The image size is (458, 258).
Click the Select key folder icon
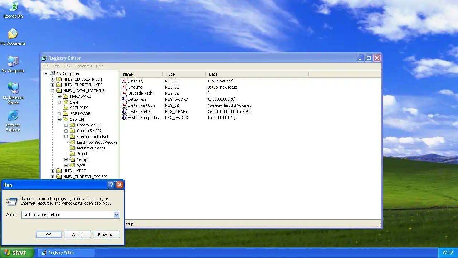click(x=73, y=154)
